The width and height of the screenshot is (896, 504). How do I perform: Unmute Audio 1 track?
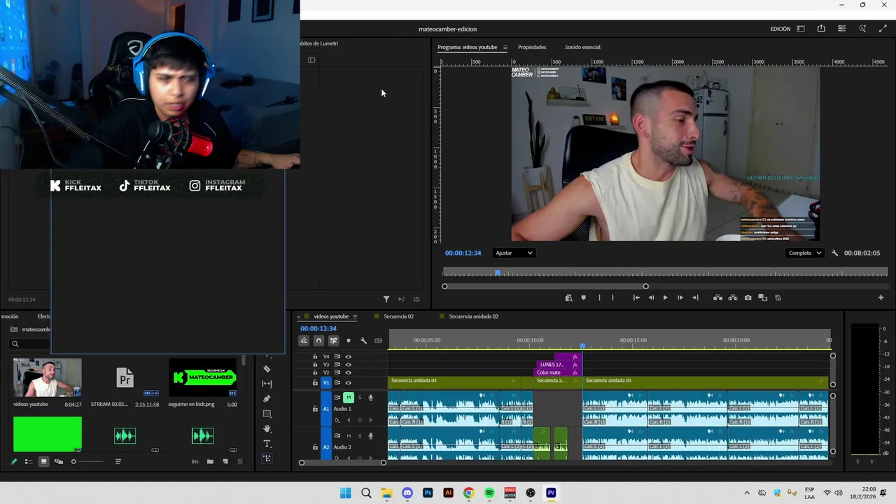[349, 398]
